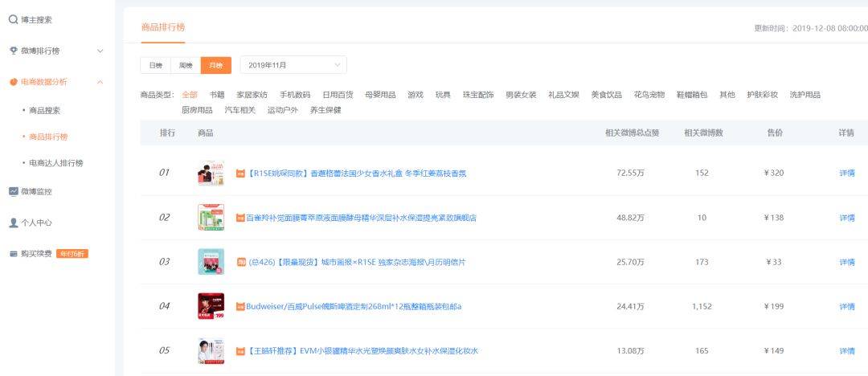Click the orange store badge on rank 01 product
Screen dimensions: 868x376
click(x=240, y=174)
